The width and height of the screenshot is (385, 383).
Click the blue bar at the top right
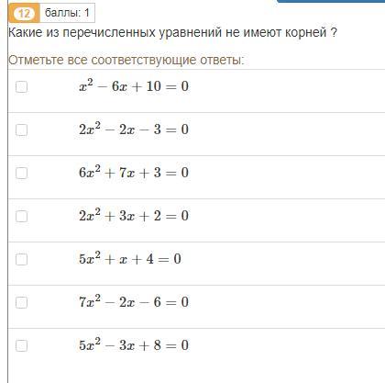pyautogui.click(x=331, y=1)
